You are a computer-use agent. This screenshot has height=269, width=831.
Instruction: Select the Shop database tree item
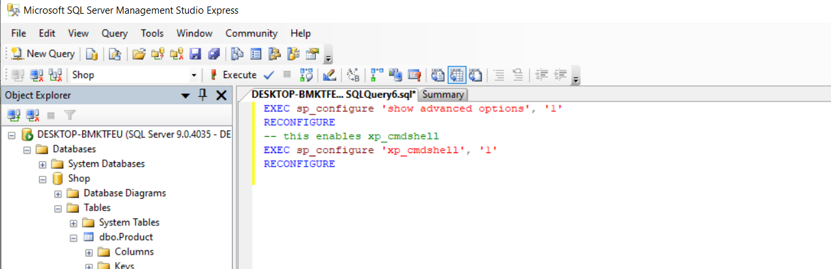79,178
